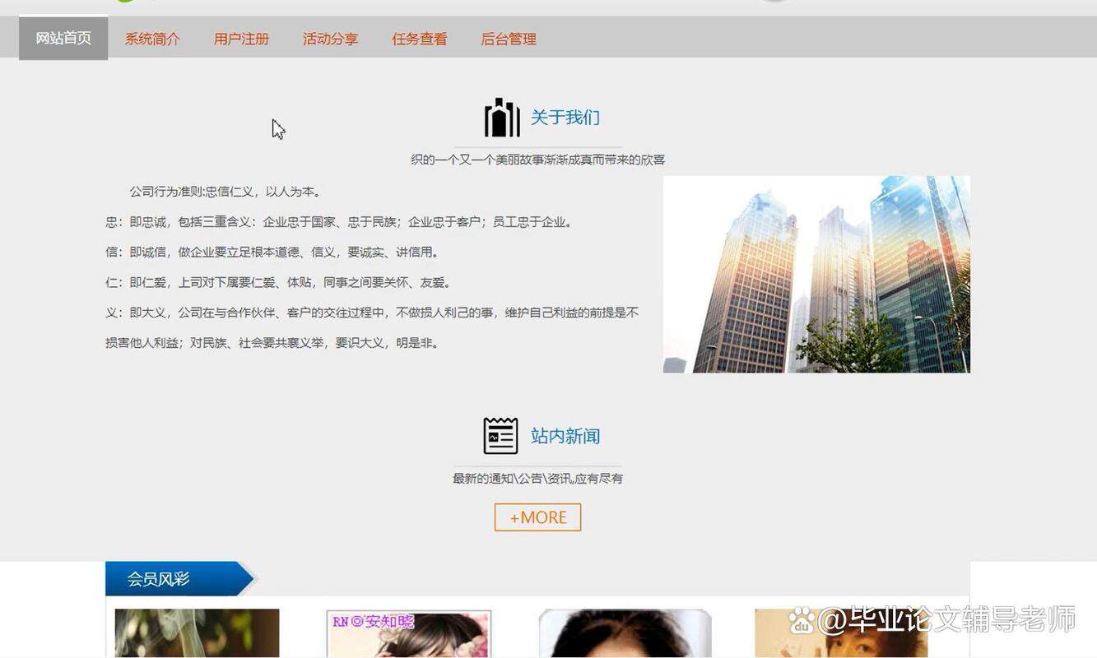Click the text 公司行为准则:忠信仁义，以人为本。

click(x=225, y=192)
